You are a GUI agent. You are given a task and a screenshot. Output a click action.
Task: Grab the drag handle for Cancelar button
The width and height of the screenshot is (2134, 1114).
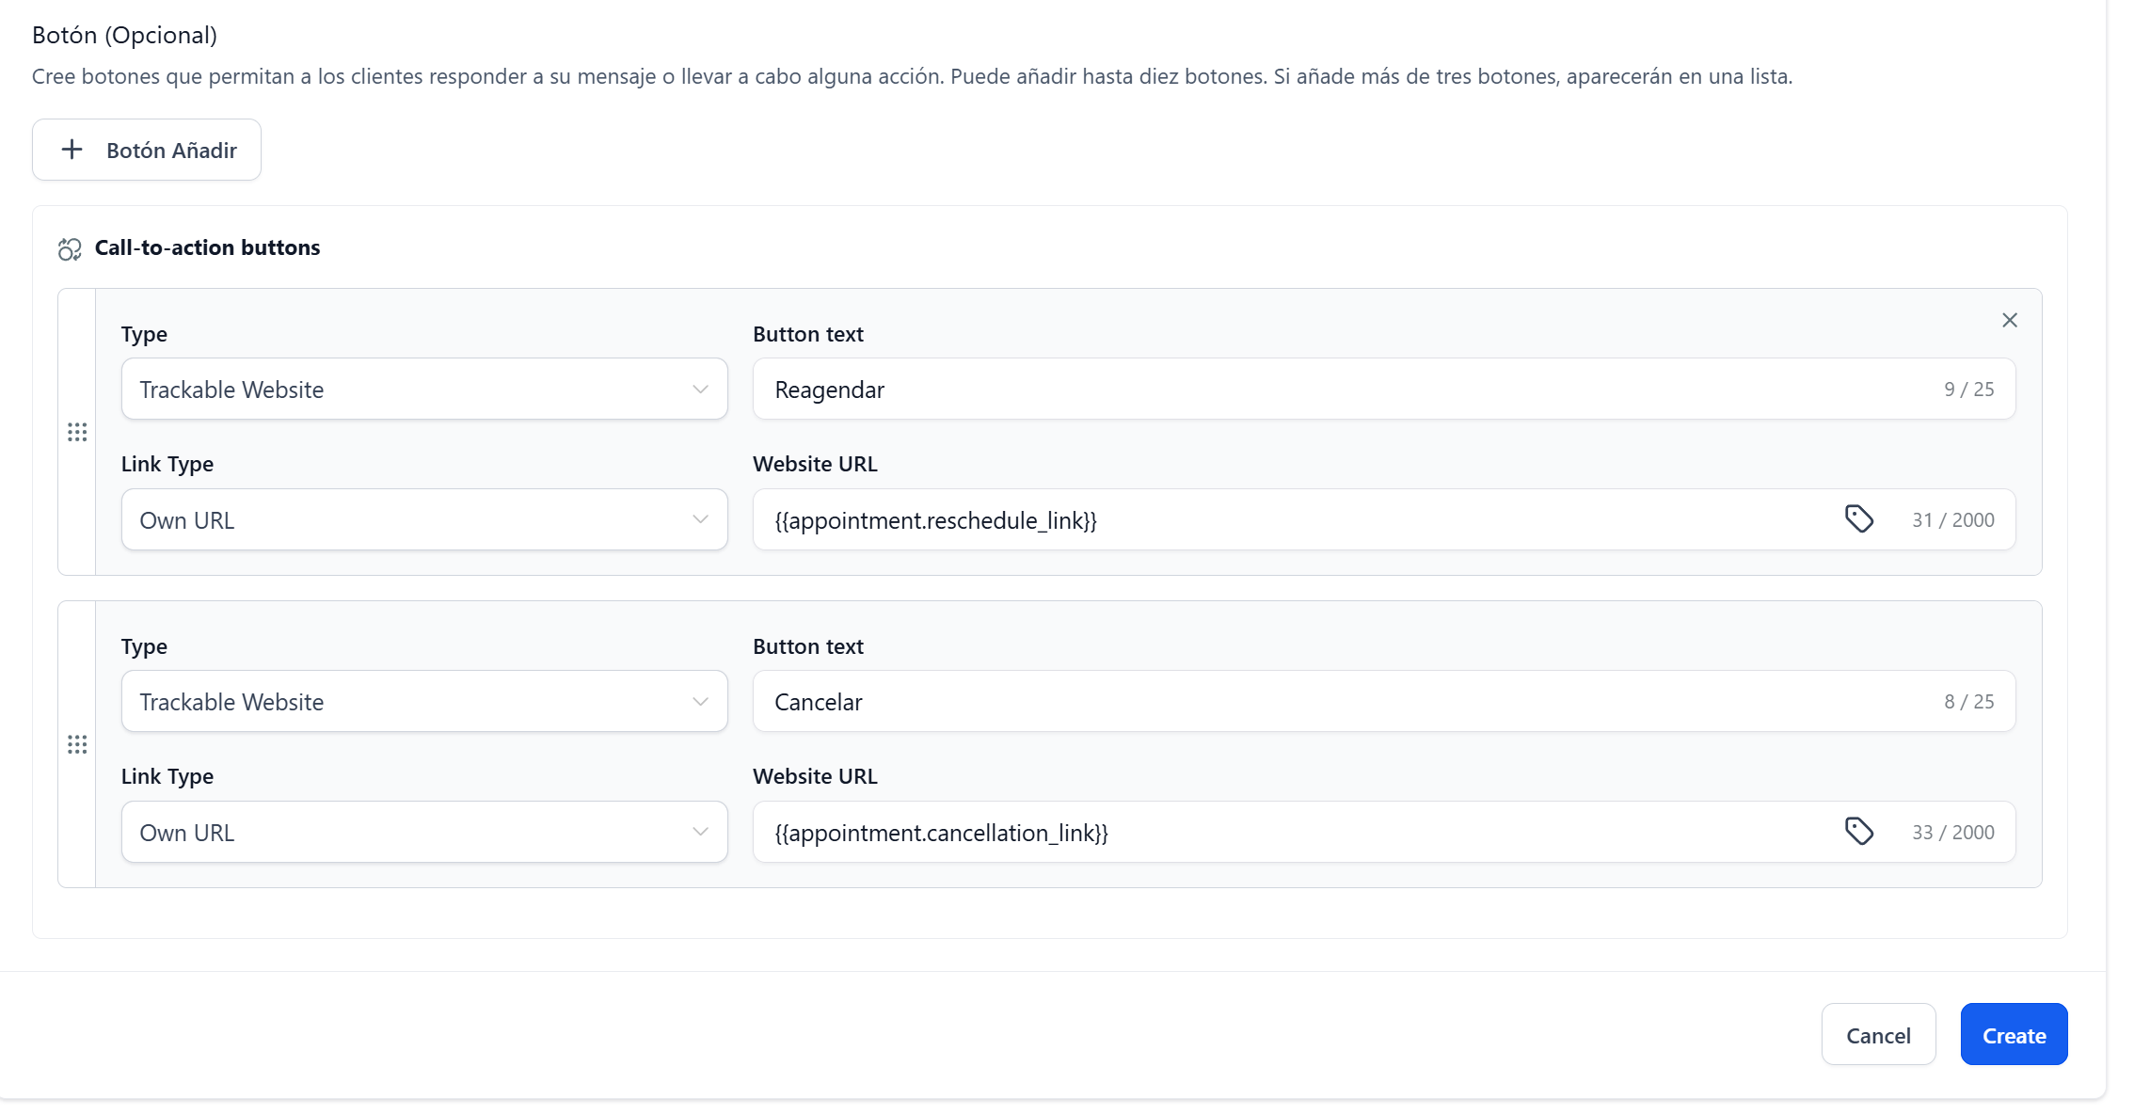(77, 744)
